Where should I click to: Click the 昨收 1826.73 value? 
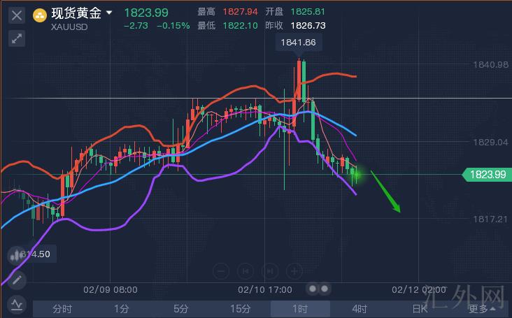tap(308, 25)
